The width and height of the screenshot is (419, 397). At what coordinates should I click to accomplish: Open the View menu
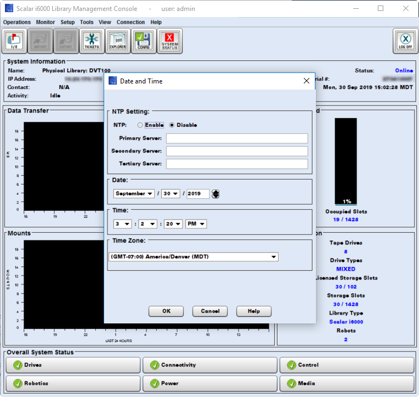[x=105, y=22]
